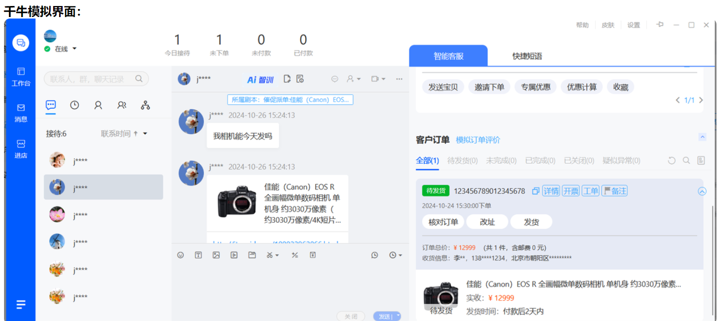The width and height of the screenshot is (720, 321).
Task: Select the conversations chat-bubble filter icon
Action: pyautogui.click(x=51, y=105)
